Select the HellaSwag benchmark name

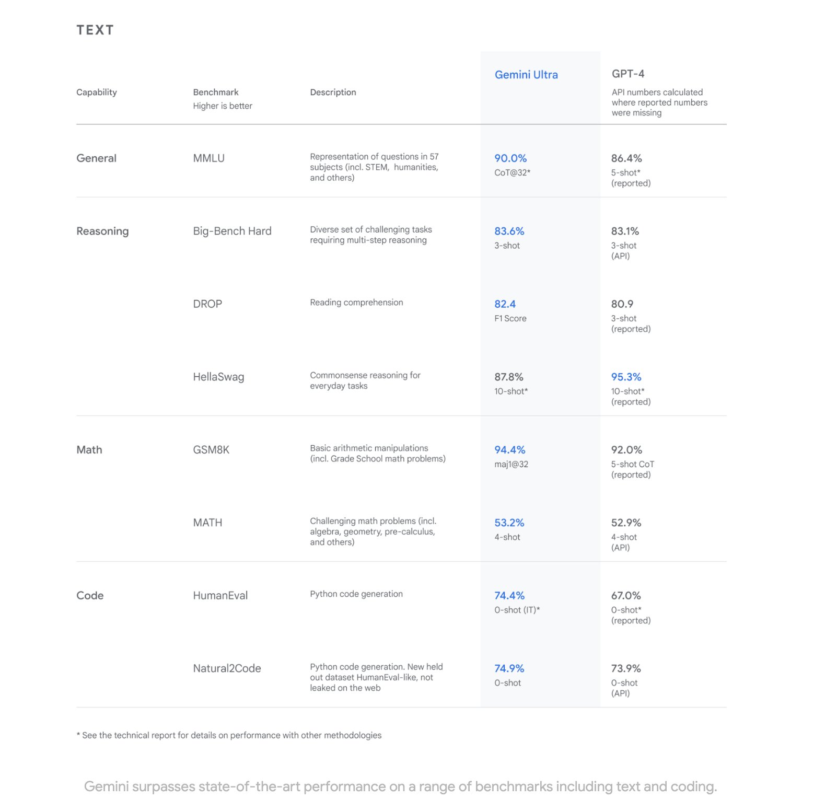218,377
